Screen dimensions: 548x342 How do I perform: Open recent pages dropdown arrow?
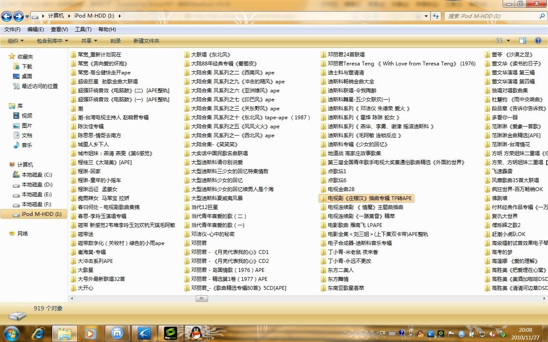[27, 16]
